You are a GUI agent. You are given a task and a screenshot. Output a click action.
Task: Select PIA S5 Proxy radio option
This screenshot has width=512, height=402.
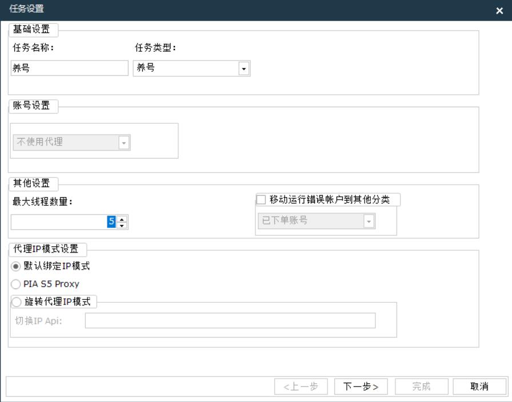[x=16, y=284]
